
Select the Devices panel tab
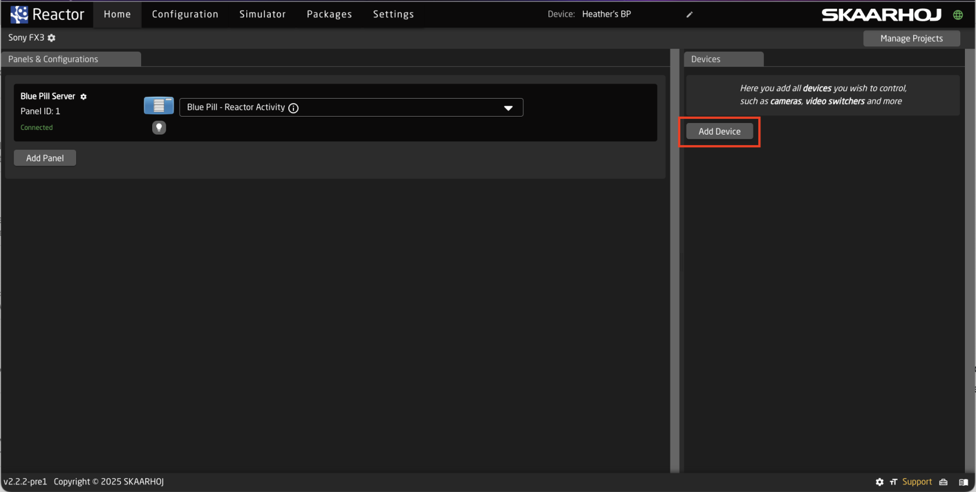pyautogui.click(x=723, y=59)
